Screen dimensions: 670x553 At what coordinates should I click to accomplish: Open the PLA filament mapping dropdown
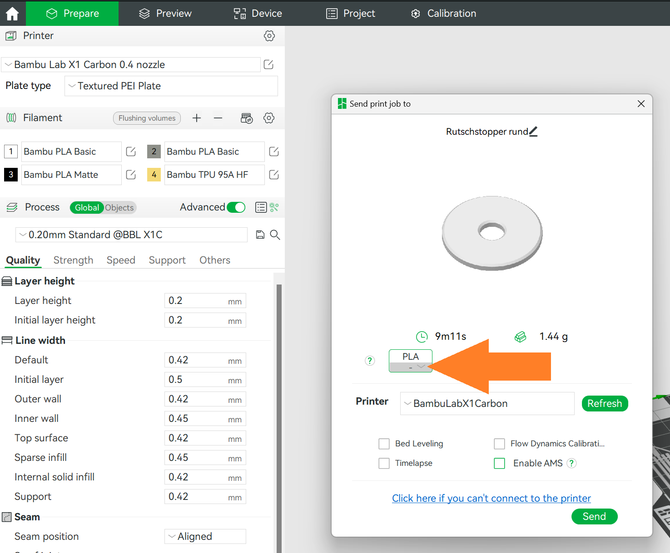pos(411,361)
